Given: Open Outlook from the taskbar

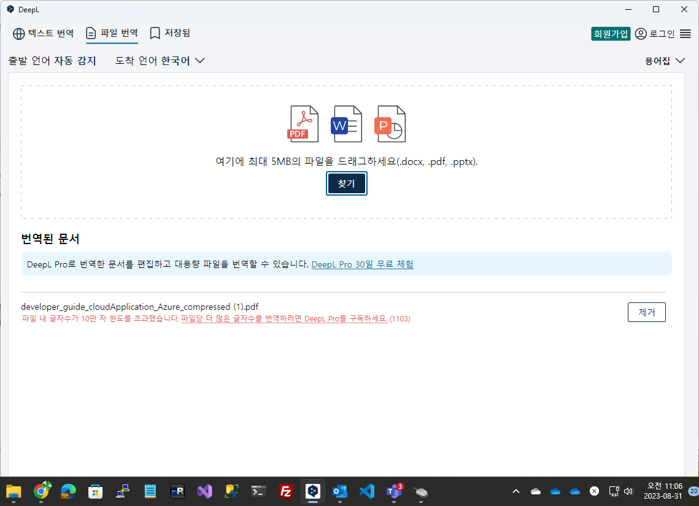Looking at the screenshot, I should tap(340, 491).
